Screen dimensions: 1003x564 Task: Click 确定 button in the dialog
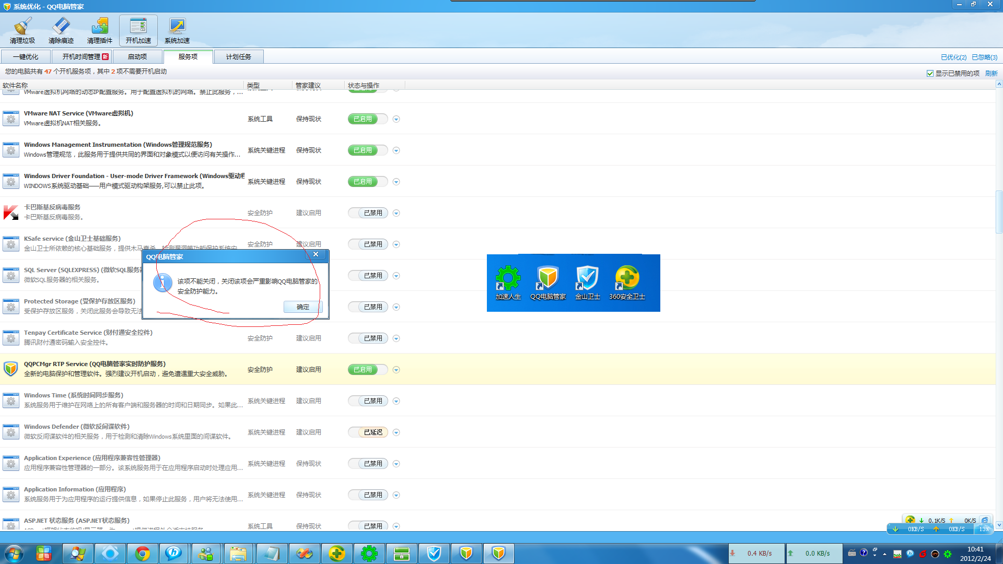(x=303, y=307)
